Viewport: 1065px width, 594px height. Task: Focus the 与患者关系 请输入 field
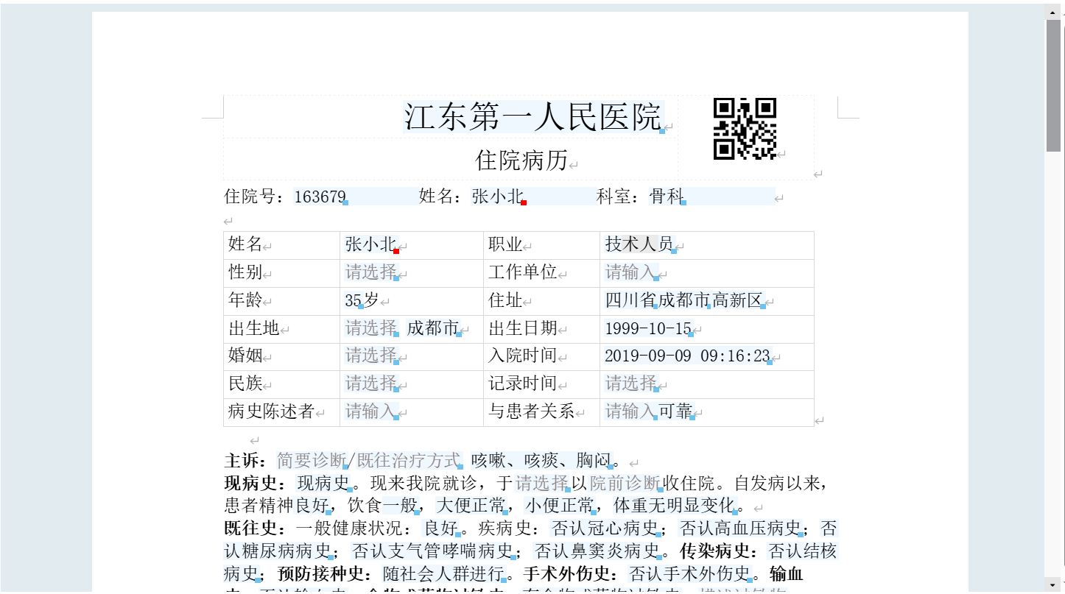(630, 411)
